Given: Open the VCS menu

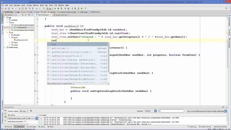Looking at the screenshot, I should click(56, 5).
